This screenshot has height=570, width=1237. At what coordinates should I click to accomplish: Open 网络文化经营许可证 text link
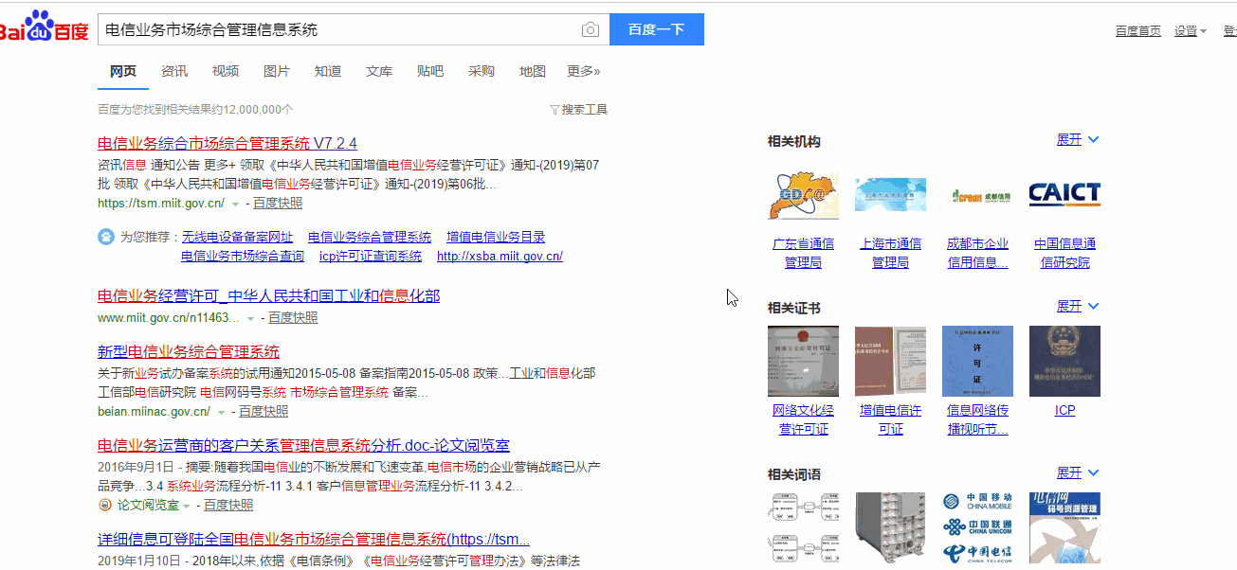pyautogui.click(x=803, y=420)
